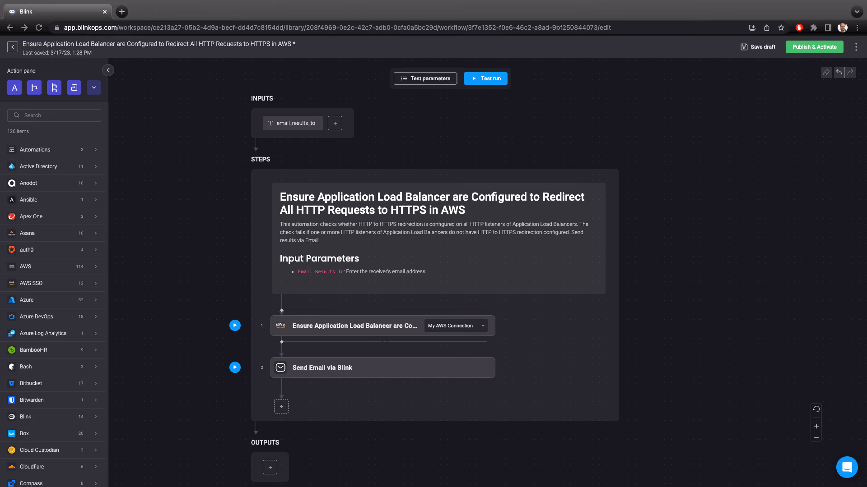This screenshot has height=487, width=867.
Task: Open the Azure Log Analytics icon
Action: (x=12, y=333)
